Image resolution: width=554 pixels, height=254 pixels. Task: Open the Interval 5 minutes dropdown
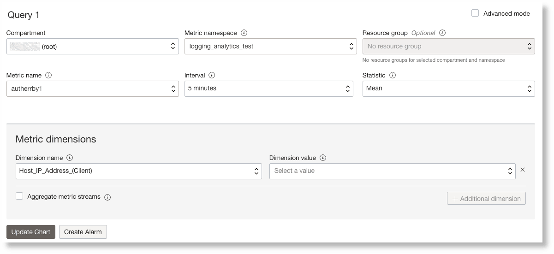(268, 89)
